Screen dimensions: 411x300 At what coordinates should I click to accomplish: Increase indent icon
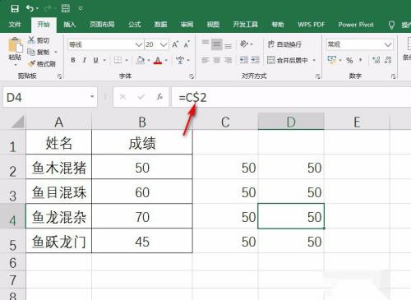(255, 60)
